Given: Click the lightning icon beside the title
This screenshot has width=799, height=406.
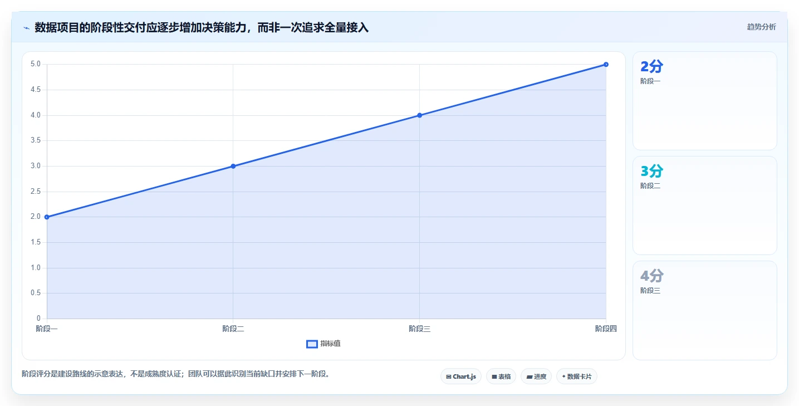Looking at the screenshot, I should click(x=26, y=28).
